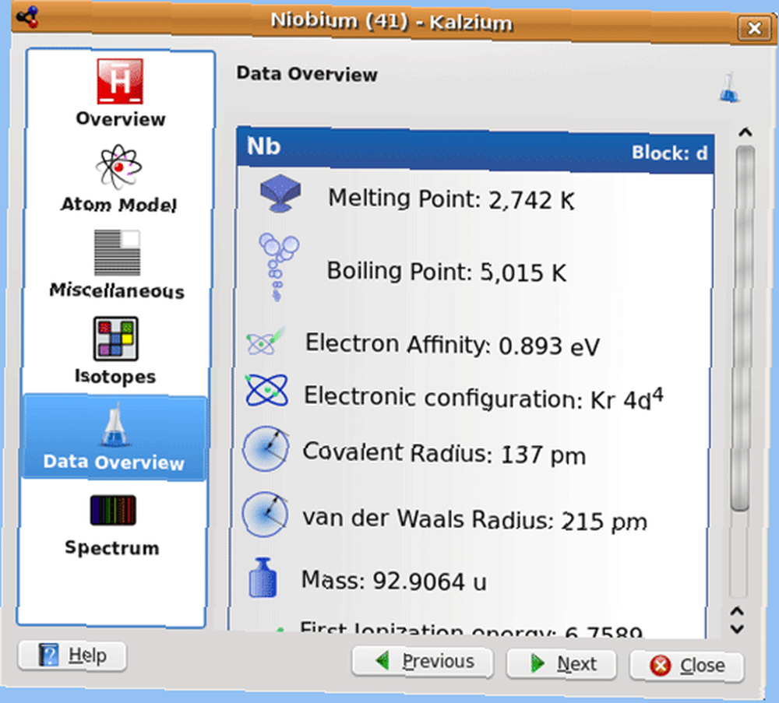
Task: Click the Kalzium app icon in title bar
Action: tap(28, 17)
